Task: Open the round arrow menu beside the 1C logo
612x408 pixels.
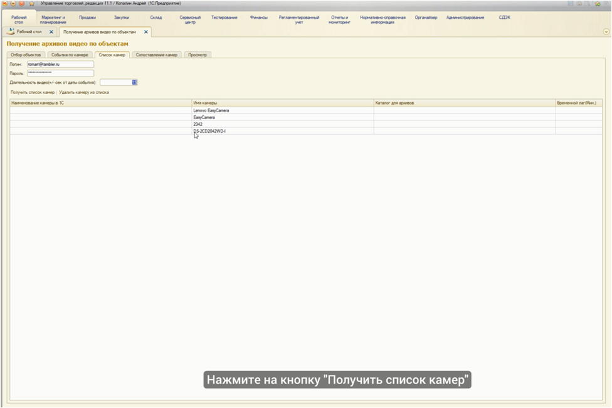Action: (x=13, y=4)
